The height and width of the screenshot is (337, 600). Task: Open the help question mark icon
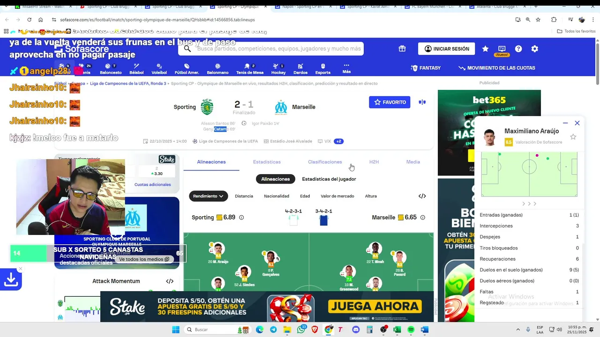coord(518,49)
